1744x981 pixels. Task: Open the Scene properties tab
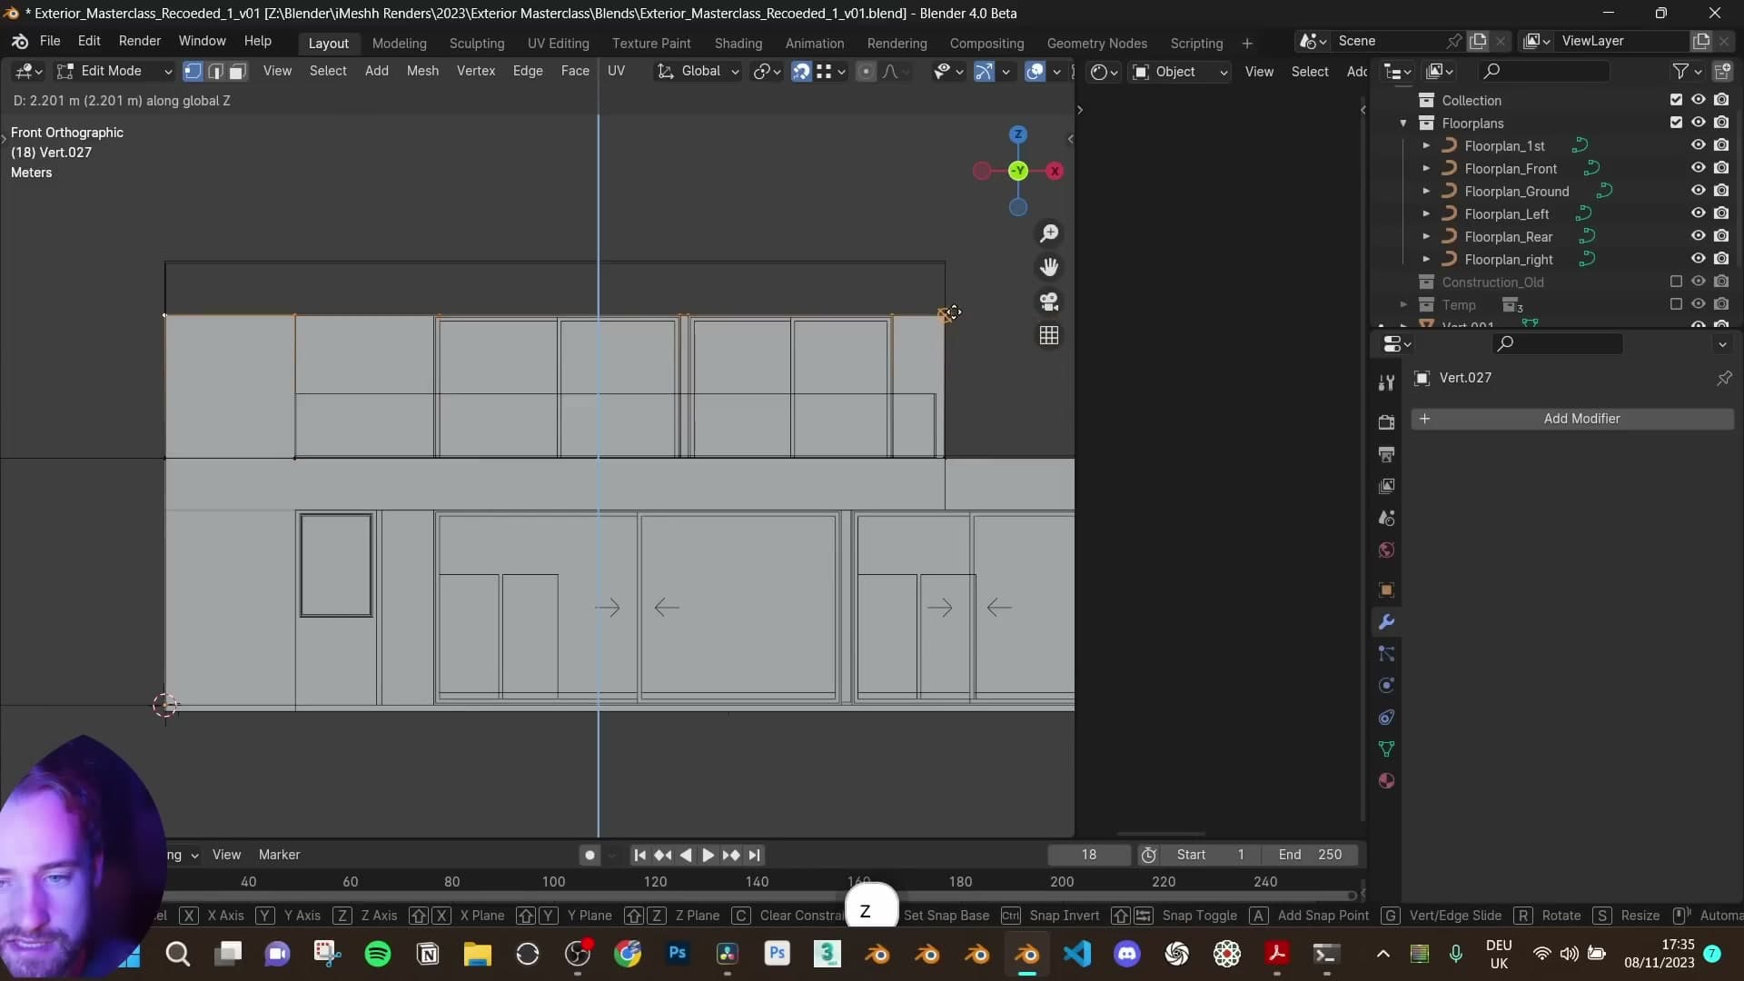point(1386,518)
